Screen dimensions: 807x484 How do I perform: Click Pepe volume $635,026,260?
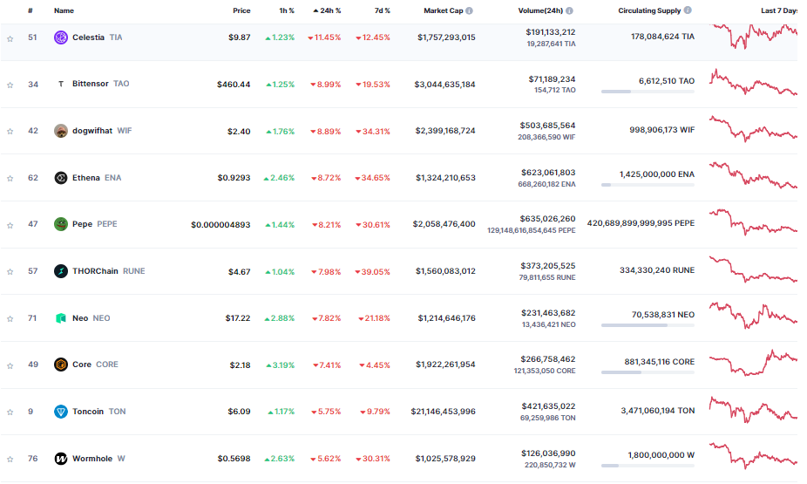click(x=547, y=219)
